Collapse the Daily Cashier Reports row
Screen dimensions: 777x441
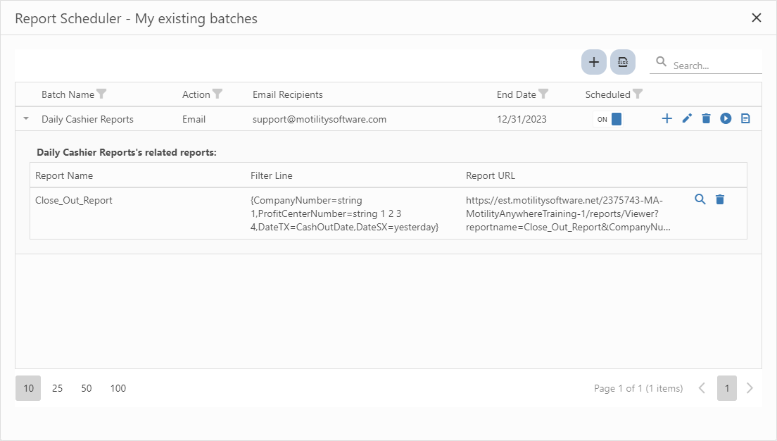point(26,119)
